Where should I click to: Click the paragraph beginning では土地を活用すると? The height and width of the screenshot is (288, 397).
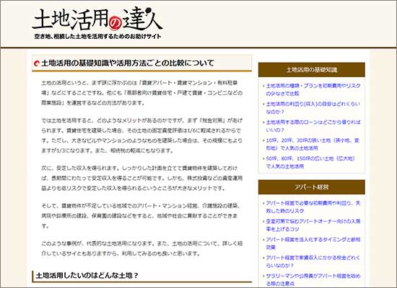pos(142,135)
